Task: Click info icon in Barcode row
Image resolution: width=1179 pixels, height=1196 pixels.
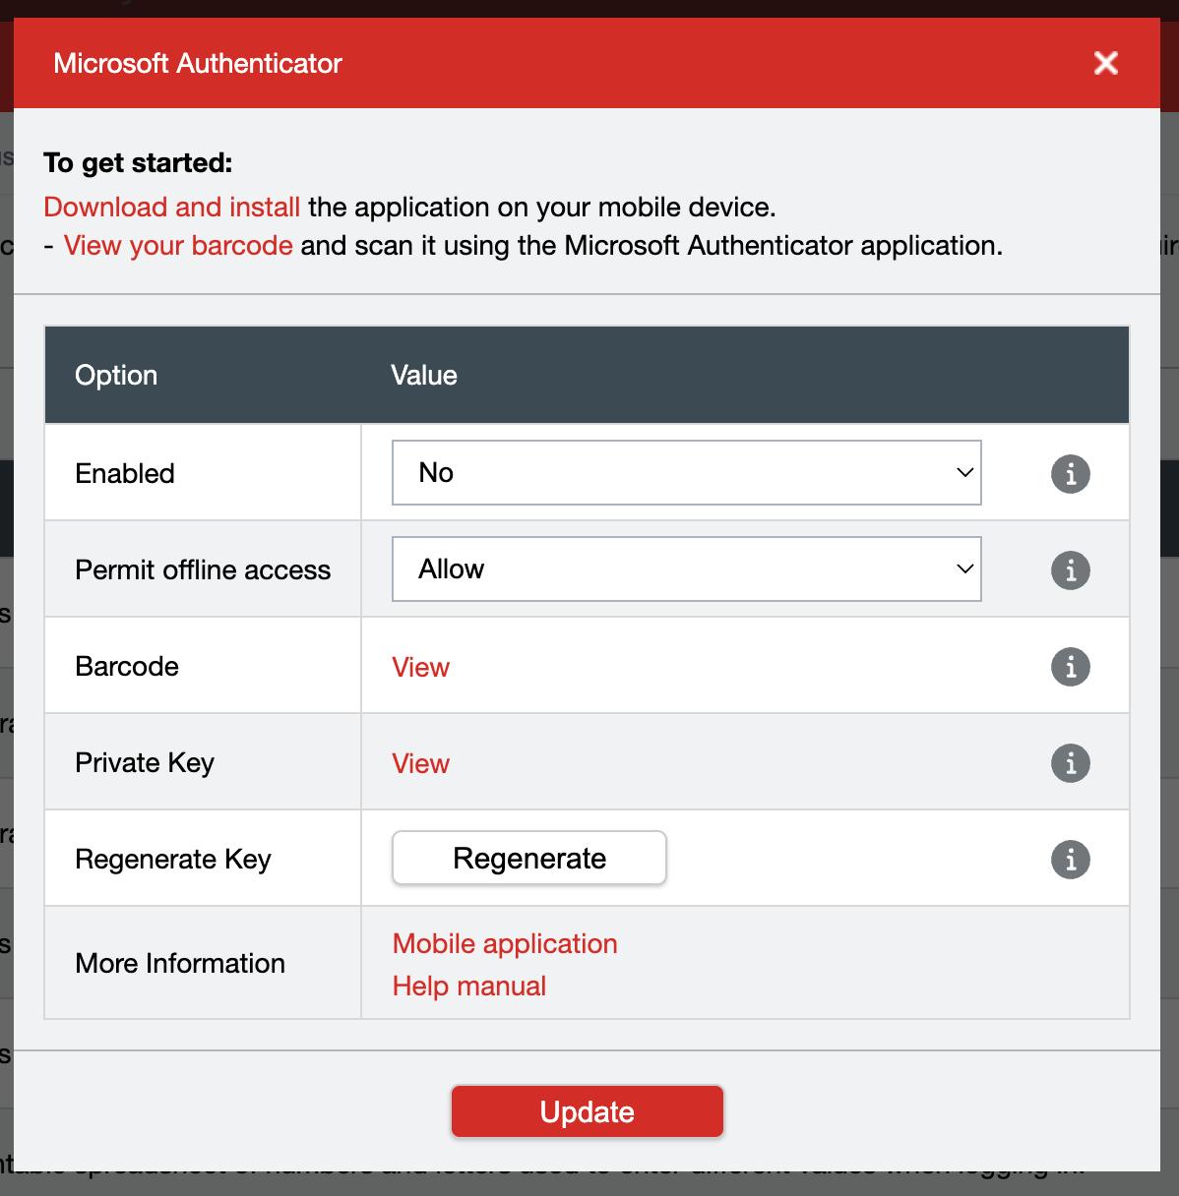Action: 1070,666
